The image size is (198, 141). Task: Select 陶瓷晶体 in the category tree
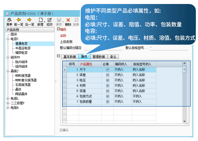(x=21, y=94)
